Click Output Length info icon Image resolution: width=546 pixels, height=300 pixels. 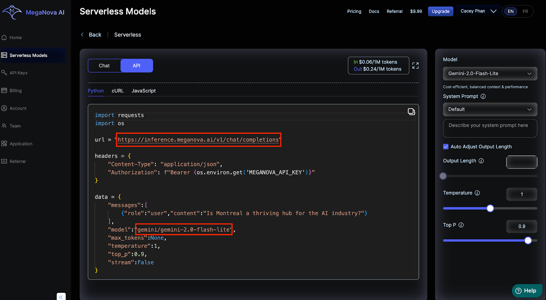coord(481,161)
